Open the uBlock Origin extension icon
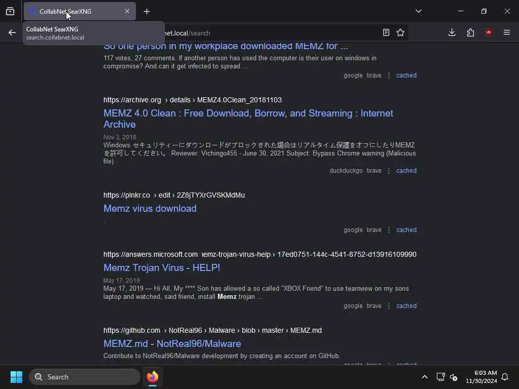 489,32
